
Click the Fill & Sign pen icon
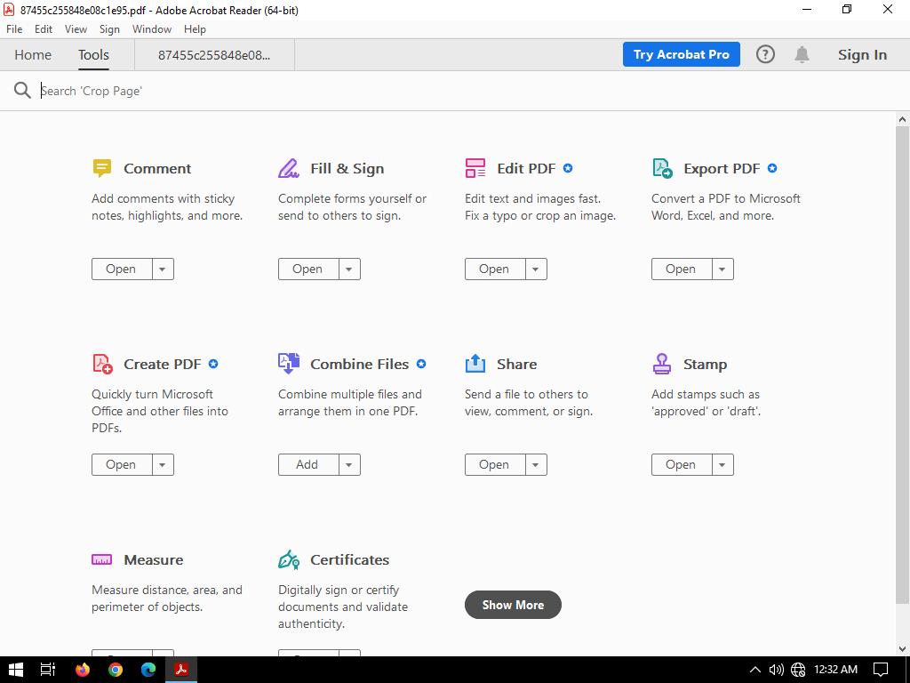pos(289,168)
